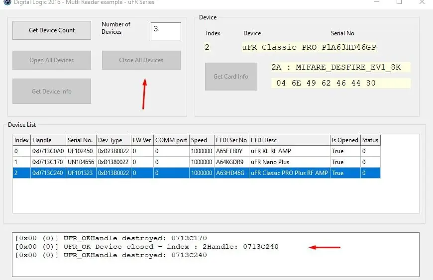Select handle 0x0713C170 in device list
This screenshot has width=433, height=280.
point(47,162)
